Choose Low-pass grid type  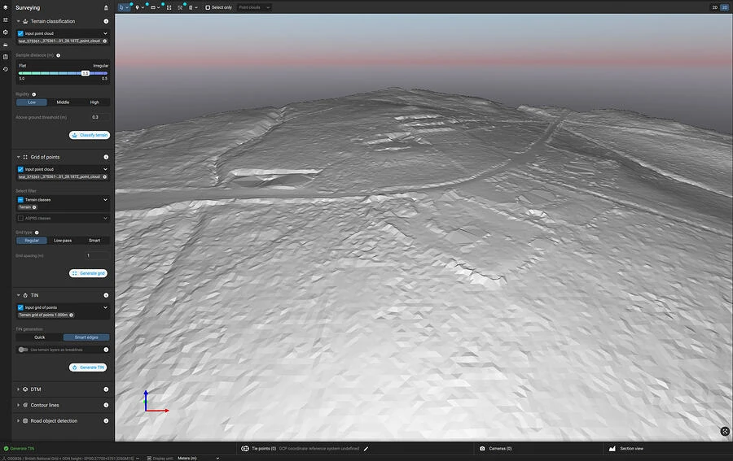pos(63,241)
